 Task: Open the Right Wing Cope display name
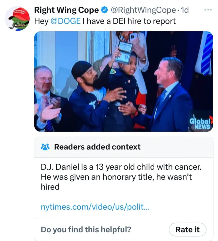(66, 10)
